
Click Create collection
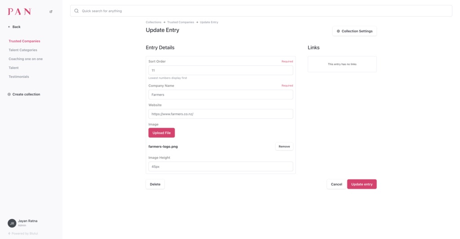(24, 94)
